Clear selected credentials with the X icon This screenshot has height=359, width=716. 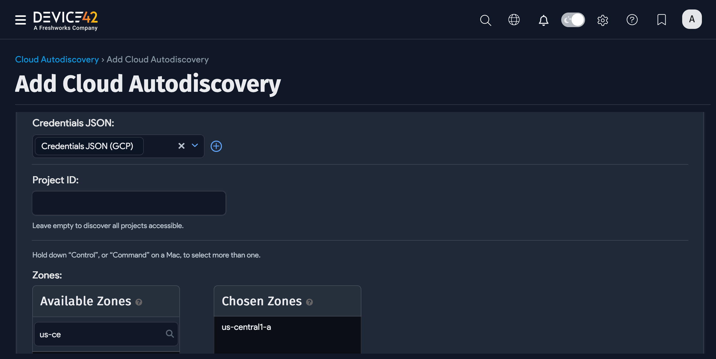pos(181,146)
